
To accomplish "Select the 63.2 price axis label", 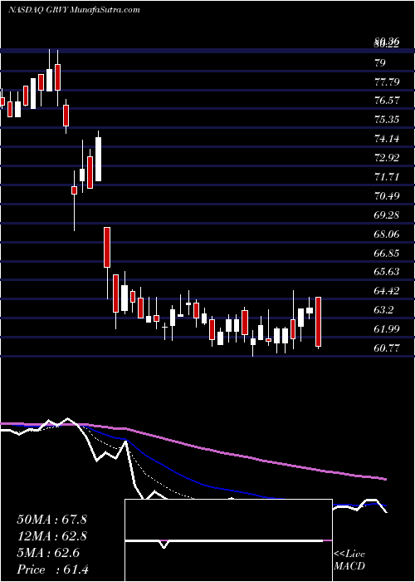I will click(x=383, y=310).
